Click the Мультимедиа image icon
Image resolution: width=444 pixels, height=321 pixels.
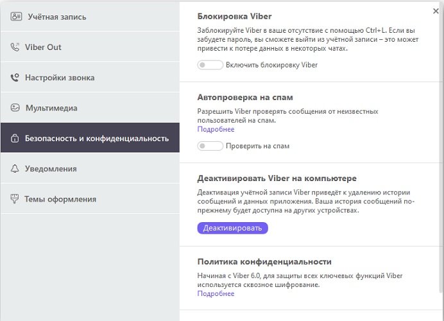point(15,108)
